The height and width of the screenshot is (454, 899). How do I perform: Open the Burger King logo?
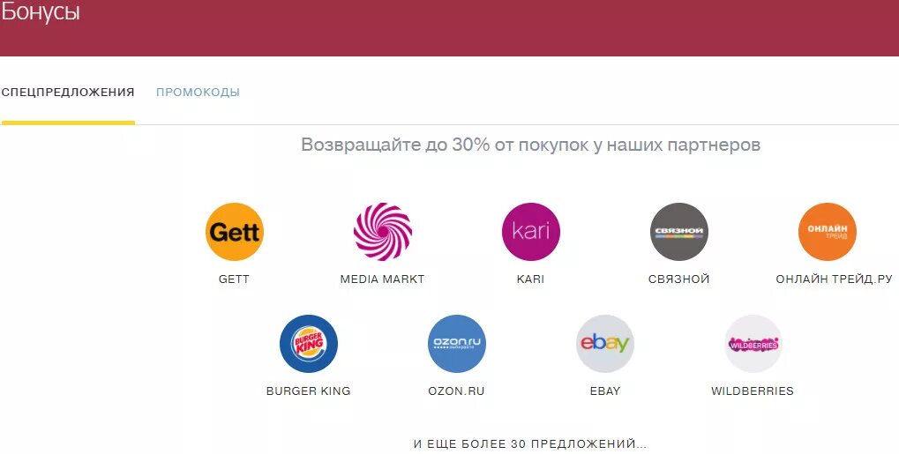pyautogui.click(x=309, y=344)
